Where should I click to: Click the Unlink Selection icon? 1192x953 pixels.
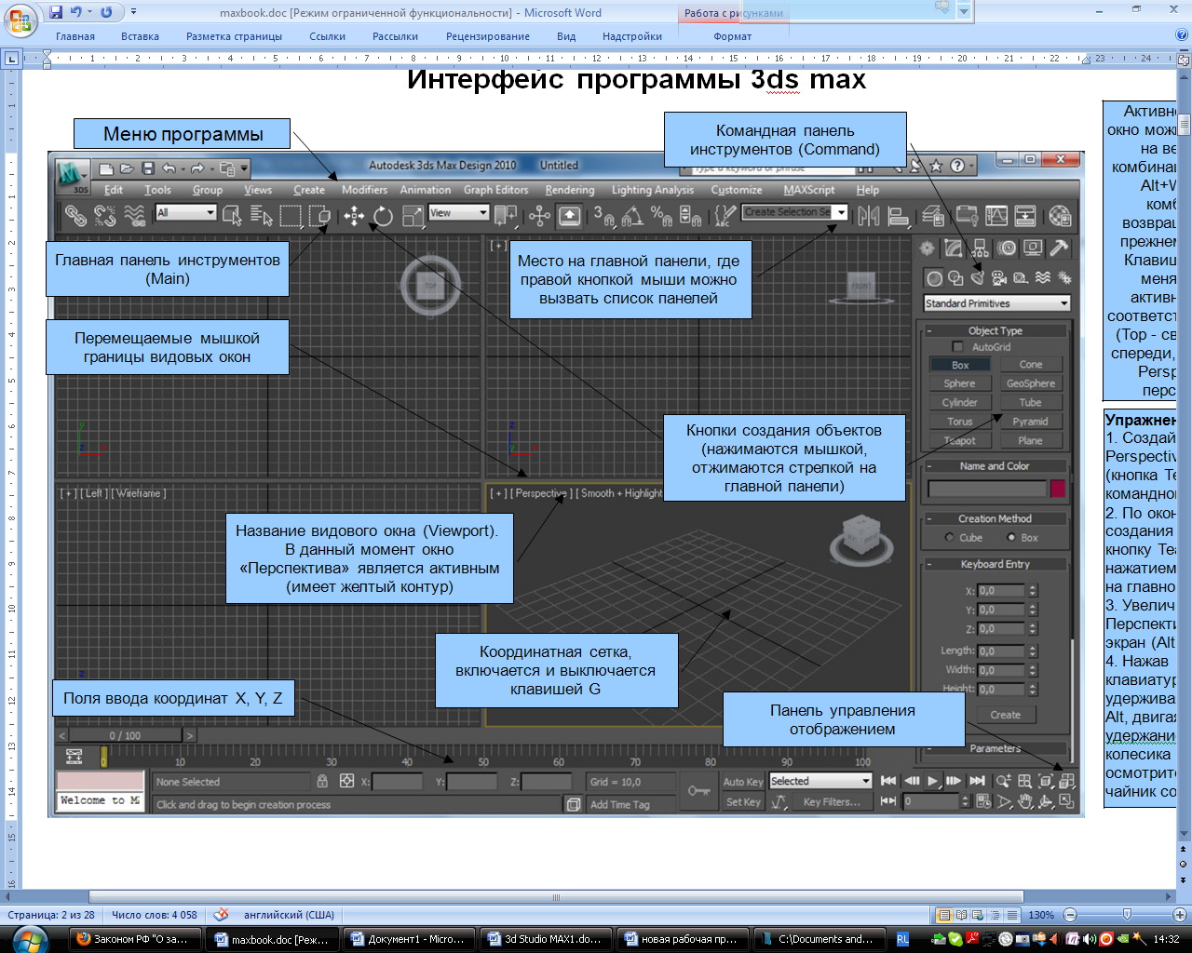click(x=105, y=216)
